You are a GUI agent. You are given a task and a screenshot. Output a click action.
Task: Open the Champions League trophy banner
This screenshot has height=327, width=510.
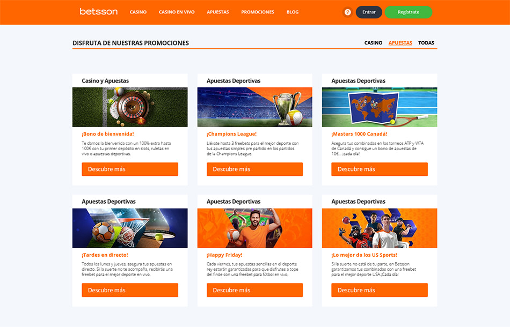click(254, 107)
